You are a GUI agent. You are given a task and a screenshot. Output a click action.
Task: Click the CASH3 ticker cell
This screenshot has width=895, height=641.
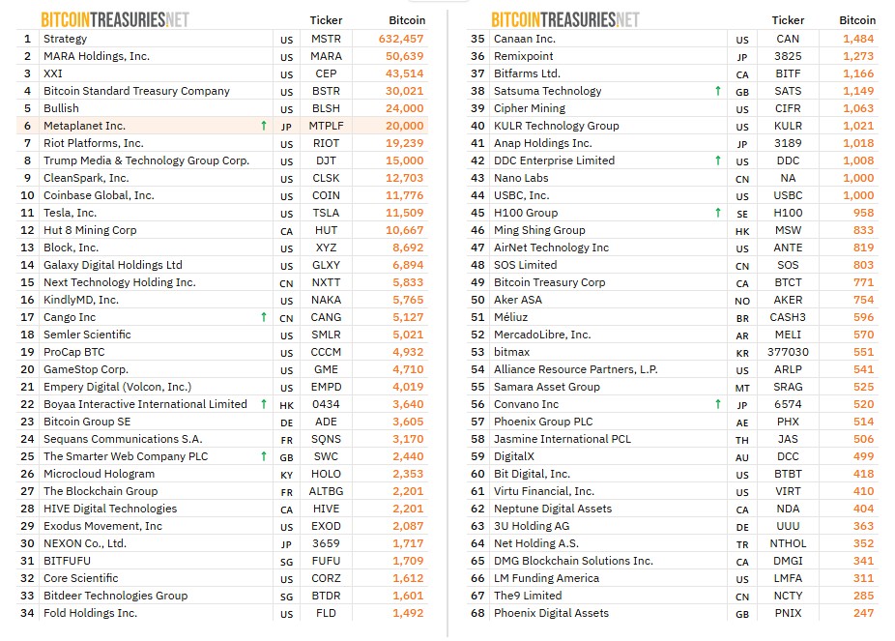[788, 317]
